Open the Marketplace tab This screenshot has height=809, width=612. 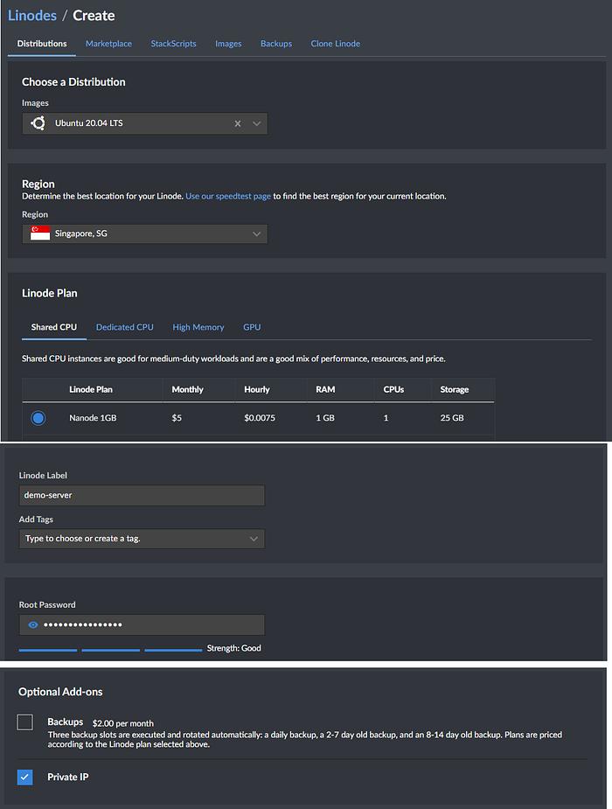[x=108, y=44]
